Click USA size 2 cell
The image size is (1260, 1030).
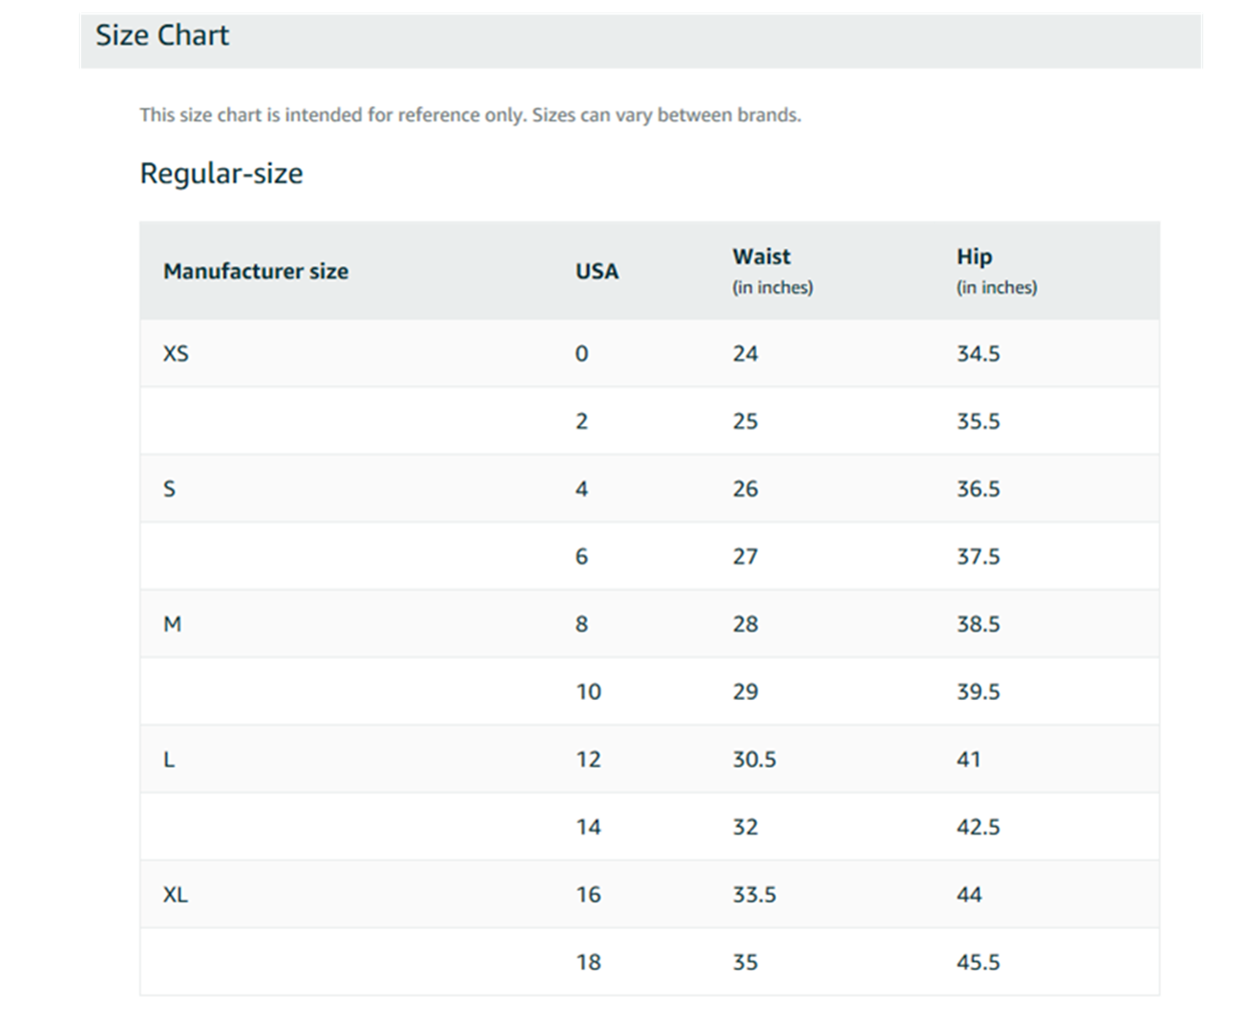(581, 422)
